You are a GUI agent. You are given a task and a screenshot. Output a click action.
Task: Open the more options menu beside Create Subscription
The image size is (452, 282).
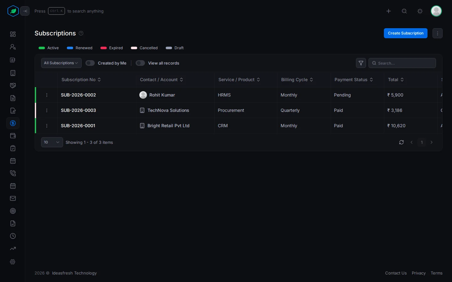pyautogui.click(x=438, y=33)
